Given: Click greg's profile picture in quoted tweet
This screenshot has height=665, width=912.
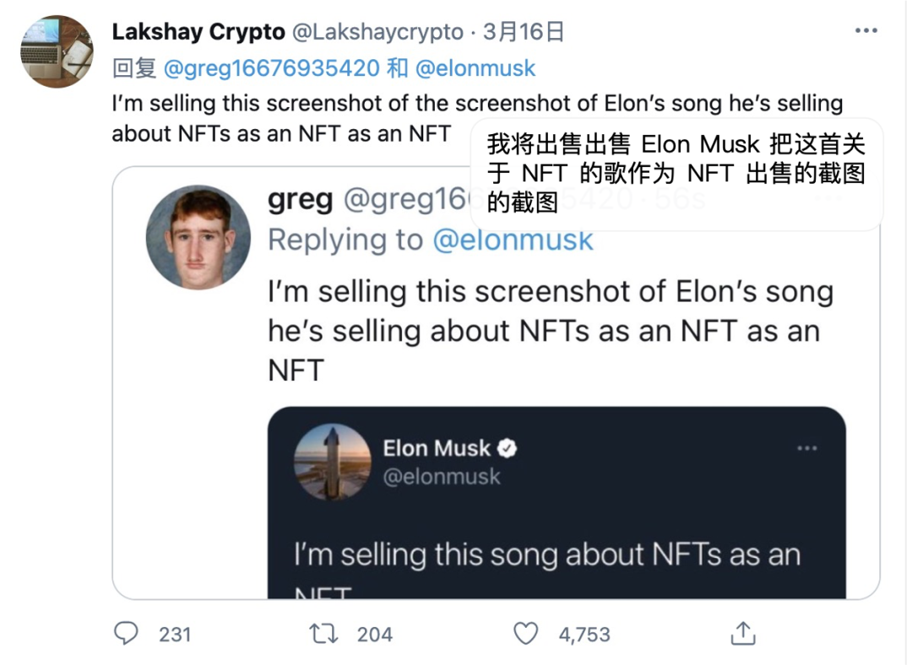Looking at the screenshot, I should (198, 237).
